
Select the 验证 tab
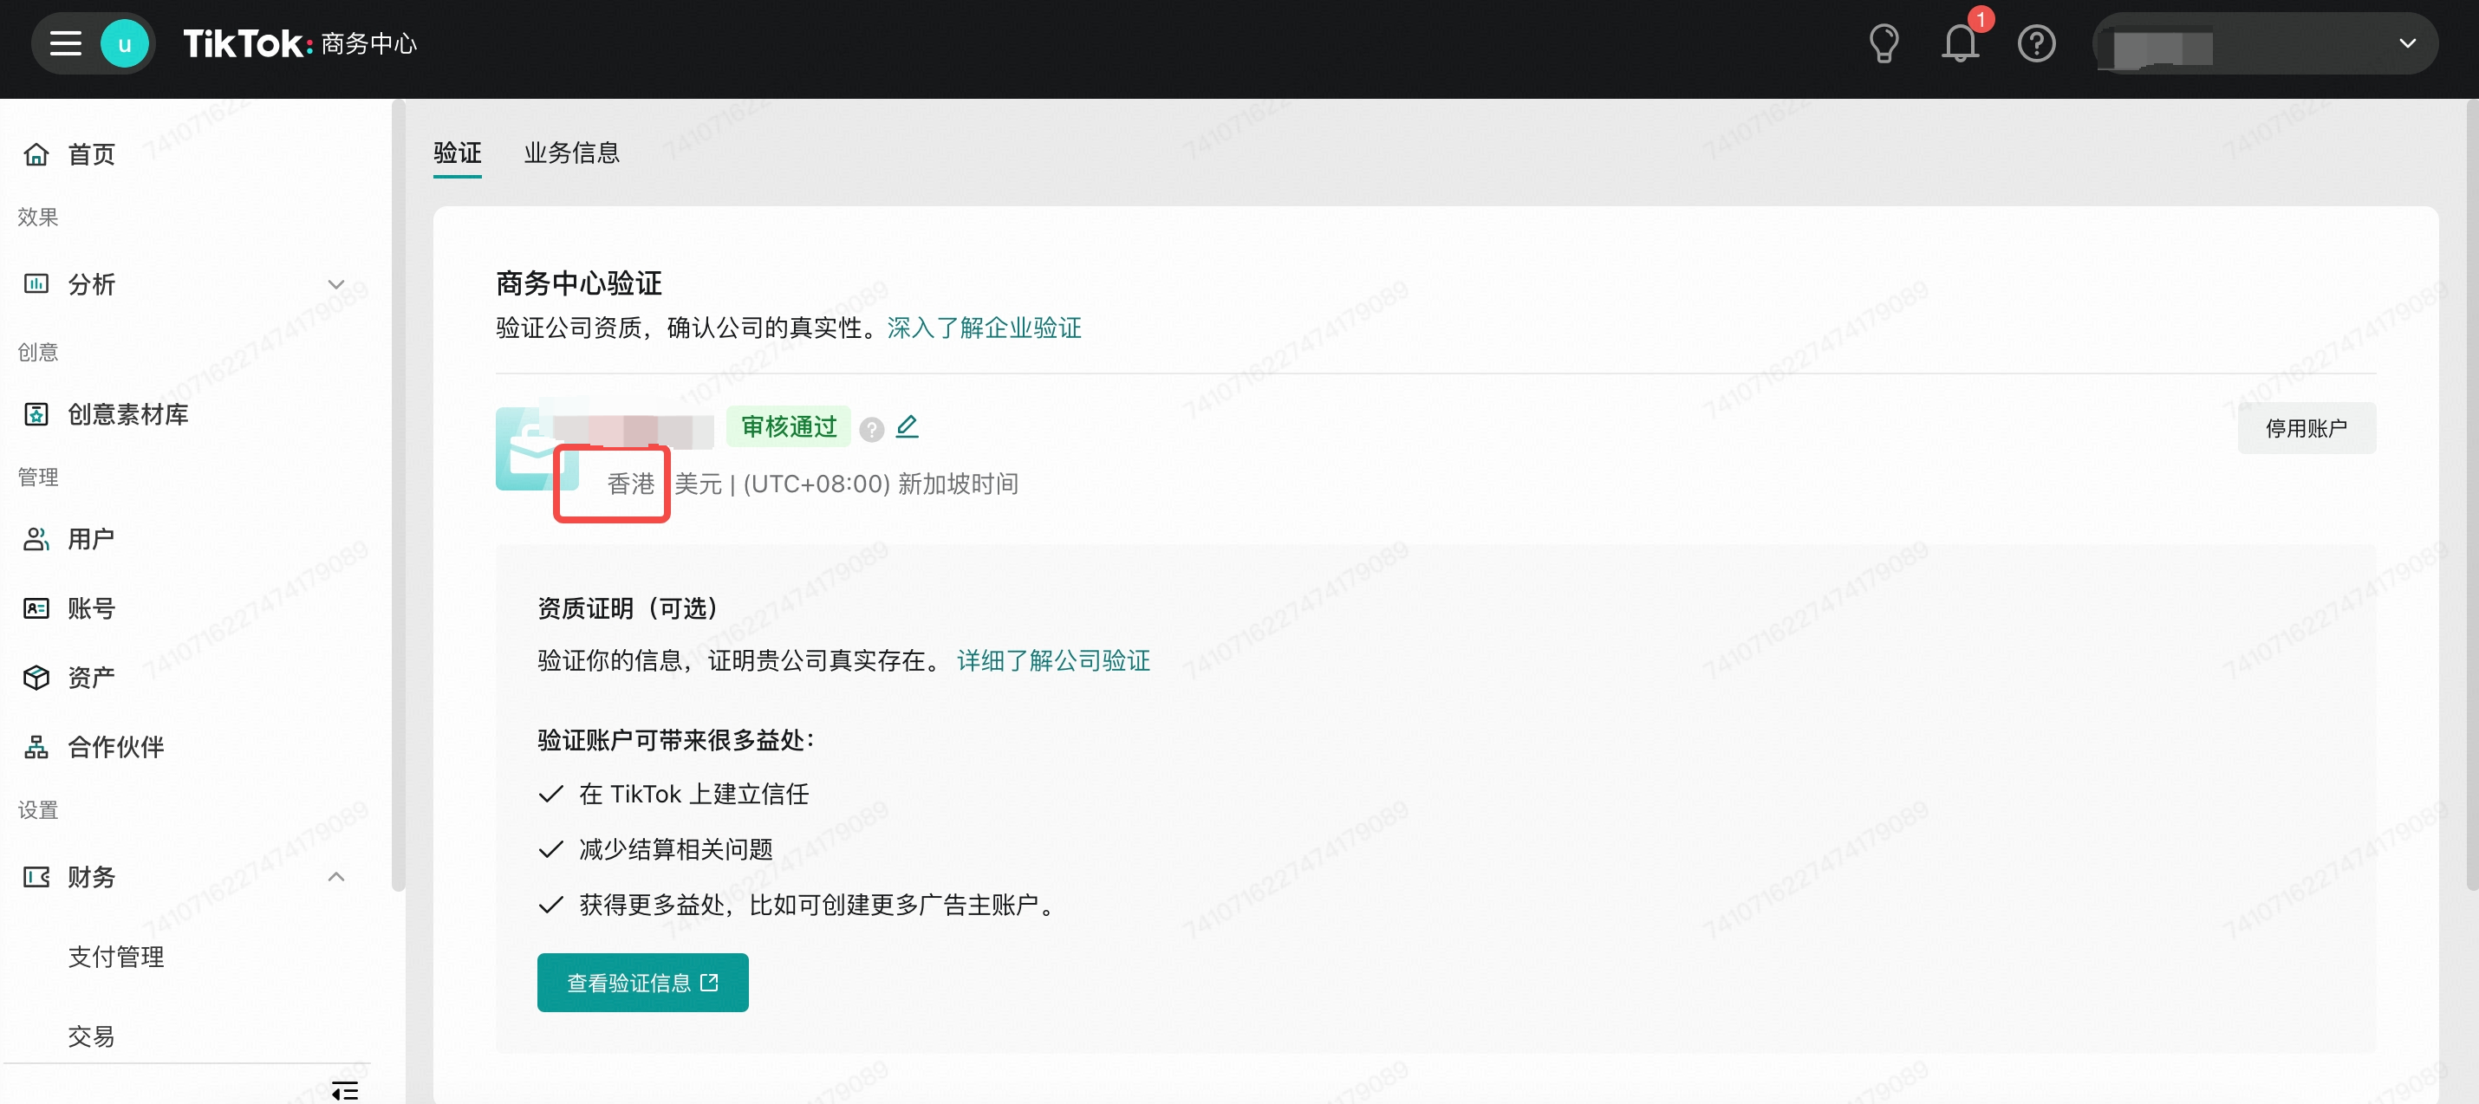pyautogui.click(x=457, y=153)
